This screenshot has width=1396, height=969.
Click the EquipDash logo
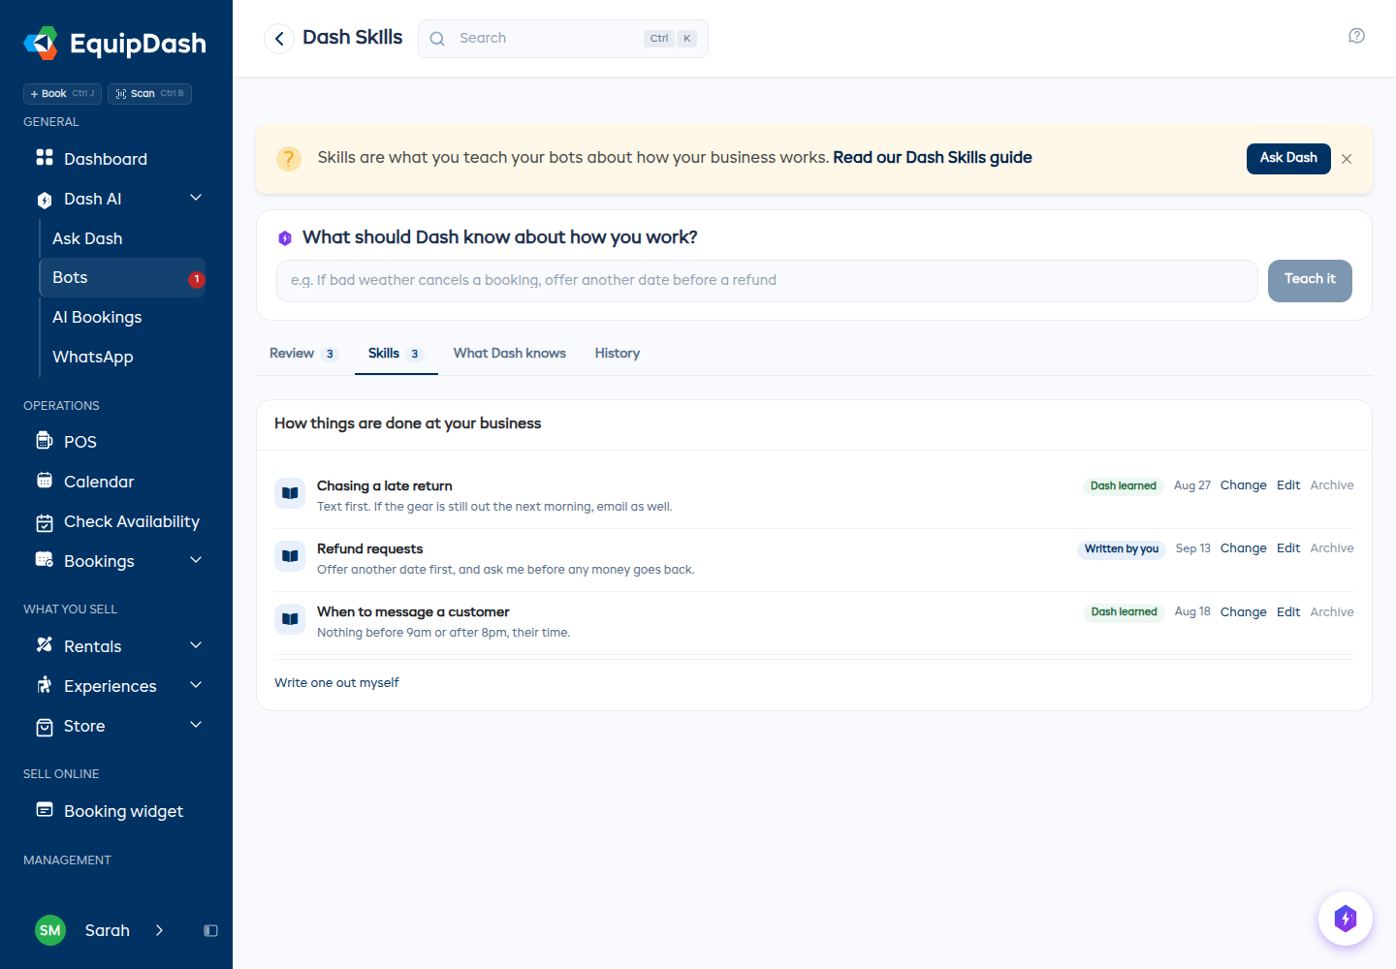114,43
